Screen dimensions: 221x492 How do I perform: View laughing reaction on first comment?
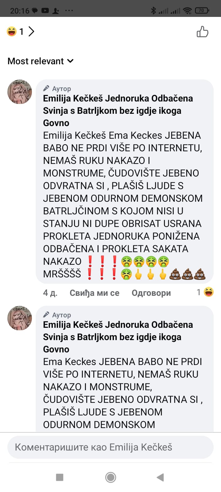pos(205,292)
